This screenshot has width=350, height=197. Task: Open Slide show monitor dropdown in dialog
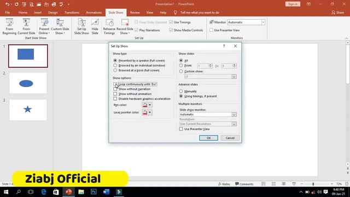(234, 114)
